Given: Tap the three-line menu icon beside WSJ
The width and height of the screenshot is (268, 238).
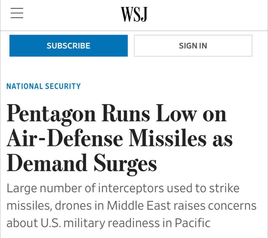Looking at the screenshot, I should [x=17, y=13].
